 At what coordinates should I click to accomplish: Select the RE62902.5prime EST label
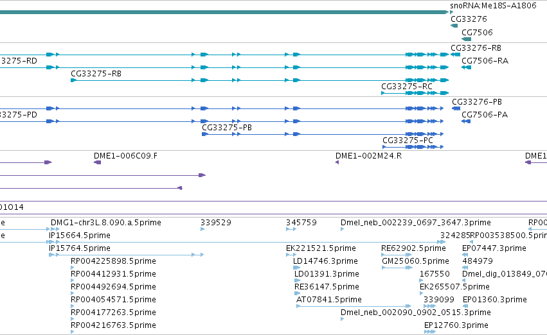pos(413,248)
